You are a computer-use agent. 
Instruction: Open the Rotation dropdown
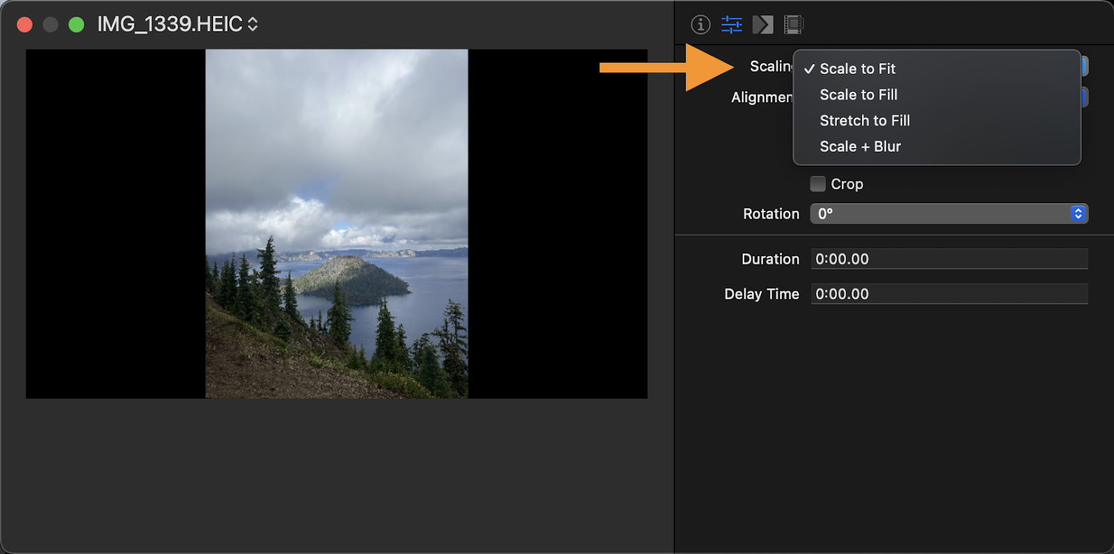click(x=949, y=214)
